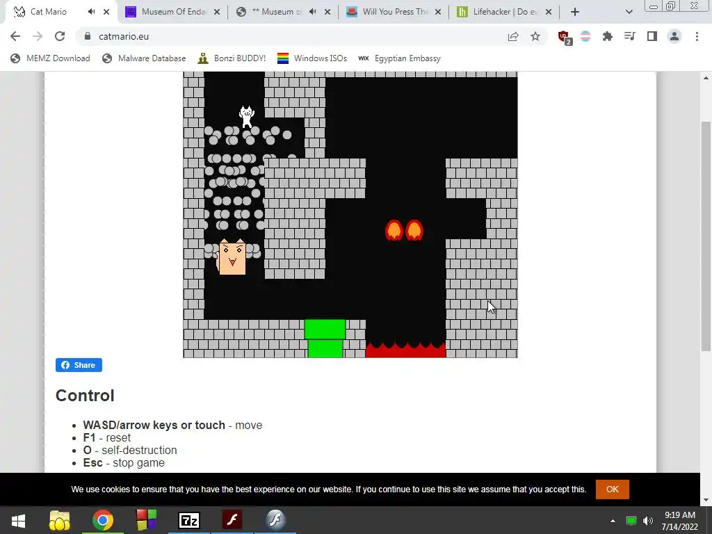Go back to the previous page

coord(15,36)
